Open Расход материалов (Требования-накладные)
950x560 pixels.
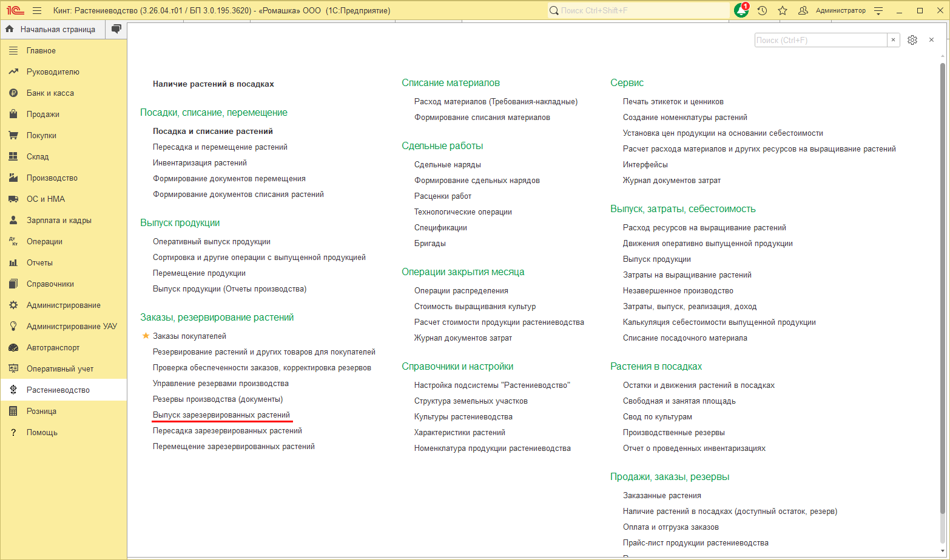coord(496,102)
